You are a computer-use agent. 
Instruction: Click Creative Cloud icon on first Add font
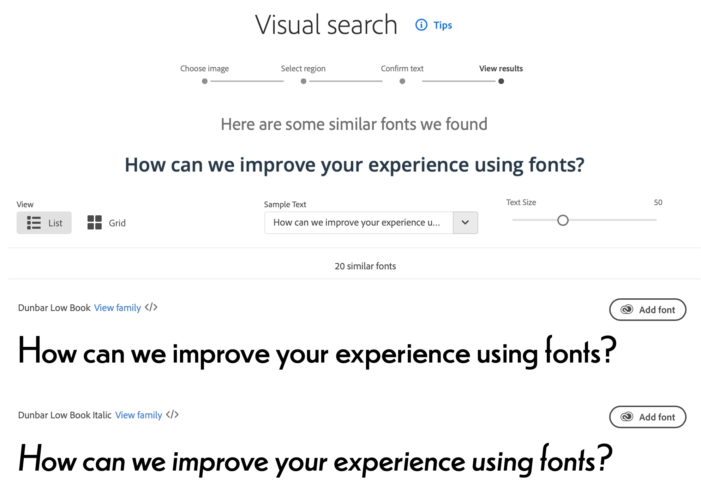coord(627,310)
